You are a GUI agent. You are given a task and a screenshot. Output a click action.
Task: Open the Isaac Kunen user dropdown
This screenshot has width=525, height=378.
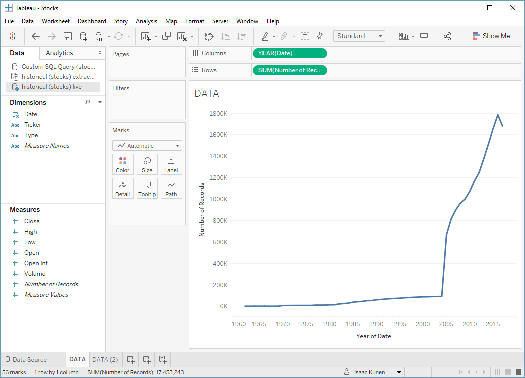(399, 372)
